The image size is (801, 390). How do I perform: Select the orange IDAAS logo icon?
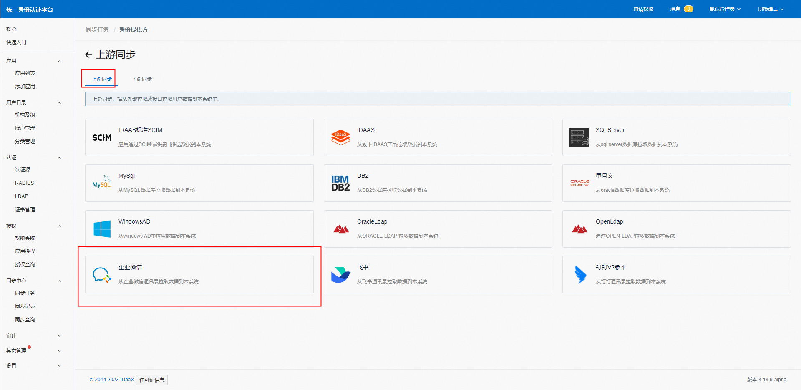(x=340, y=137)
